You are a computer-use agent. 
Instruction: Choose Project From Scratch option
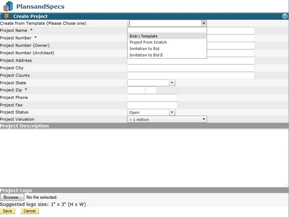167,42
